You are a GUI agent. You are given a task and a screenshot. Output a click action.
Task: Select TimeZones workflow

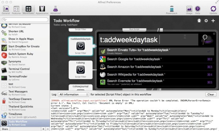25,115
